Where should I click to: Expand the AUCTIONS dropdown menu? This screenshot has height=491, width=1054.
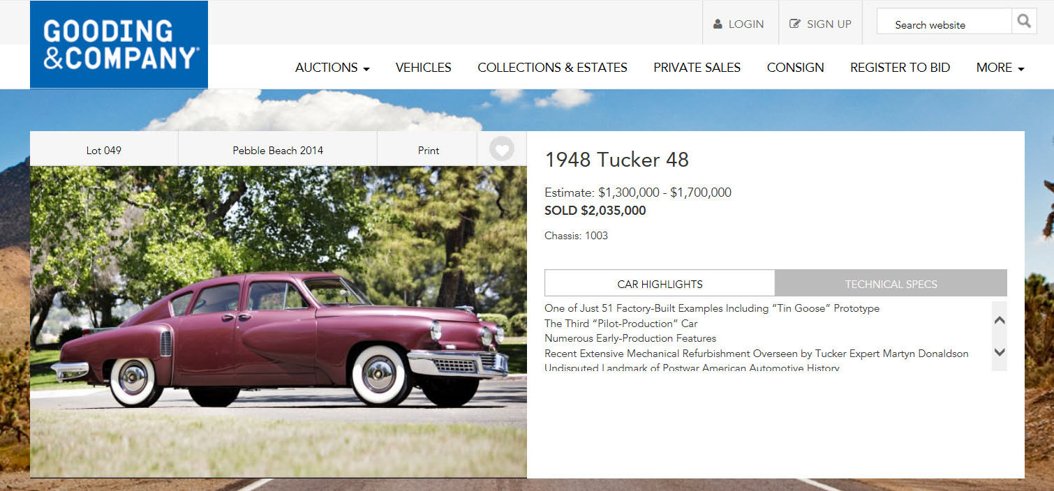pos(332,68)
